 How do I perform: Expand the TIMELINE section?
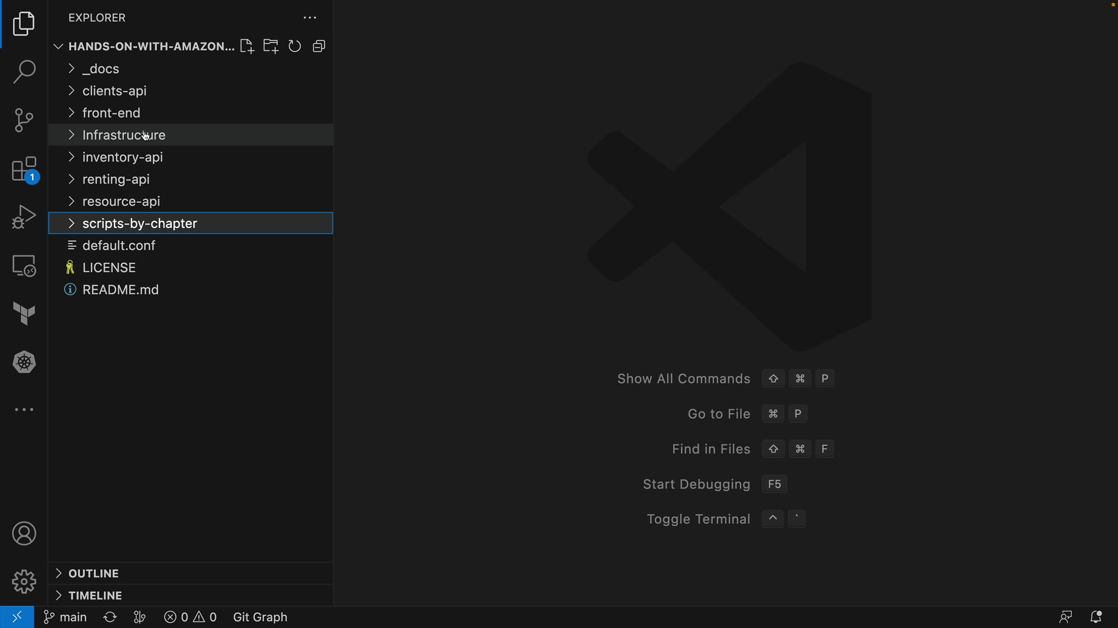click(95, 596)
